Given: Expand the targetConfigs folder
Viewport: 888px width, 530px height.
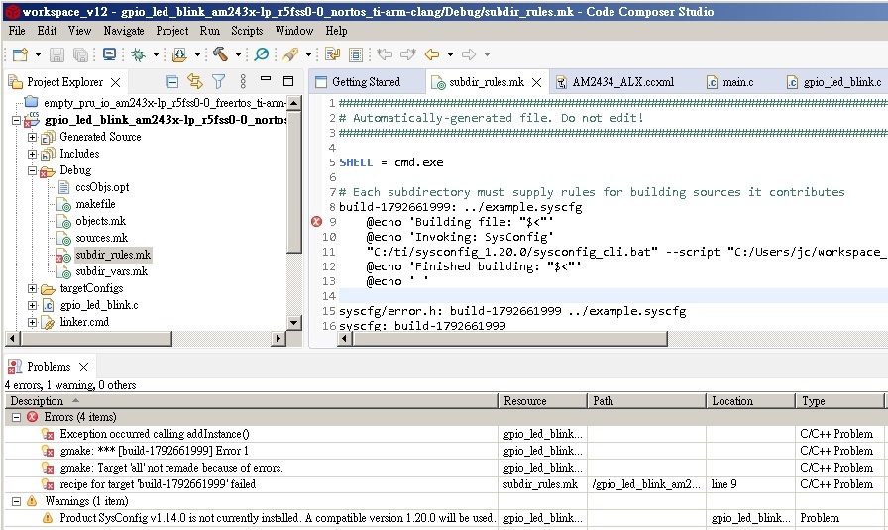Looking at the screenshot, I should coord(33,289).
